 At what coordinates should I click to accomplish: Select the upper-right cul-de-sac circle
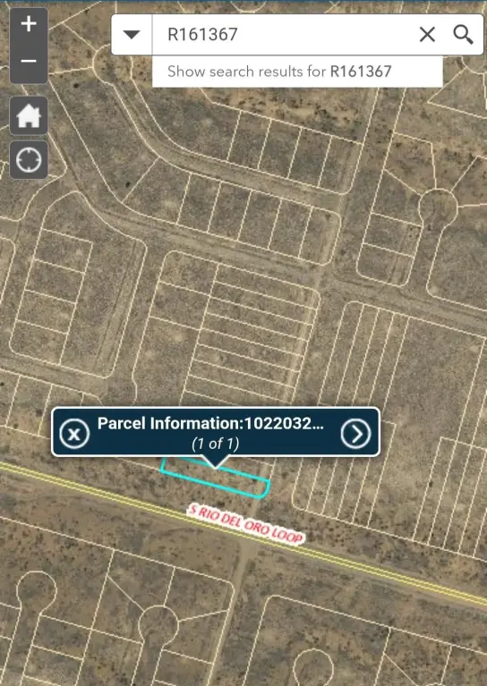pyautogui.click(x=438, y=207)
